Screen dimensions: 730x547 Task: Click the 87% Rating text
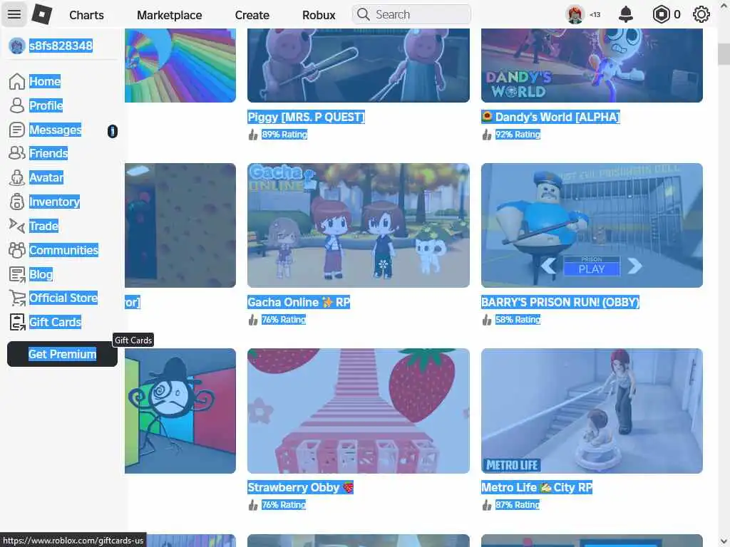pos(518,505)
